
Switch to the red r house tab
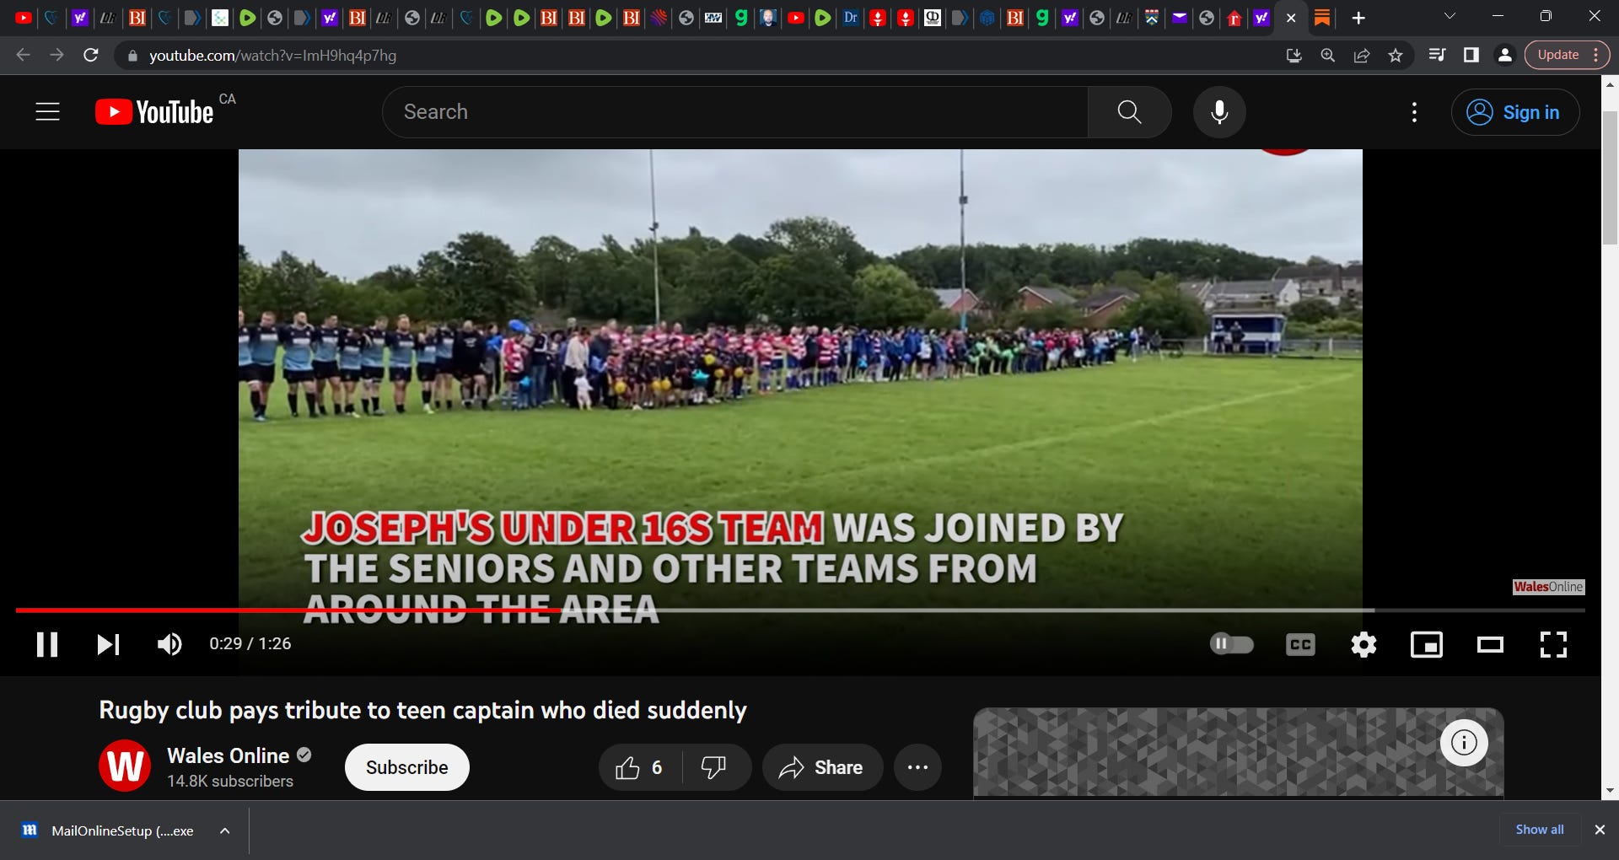pyautogui.click(x=1234, y=18)
